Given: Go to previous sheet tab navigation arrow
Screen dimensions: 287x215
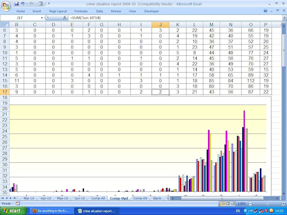Looking at the screenshot, I should point(7,198).
